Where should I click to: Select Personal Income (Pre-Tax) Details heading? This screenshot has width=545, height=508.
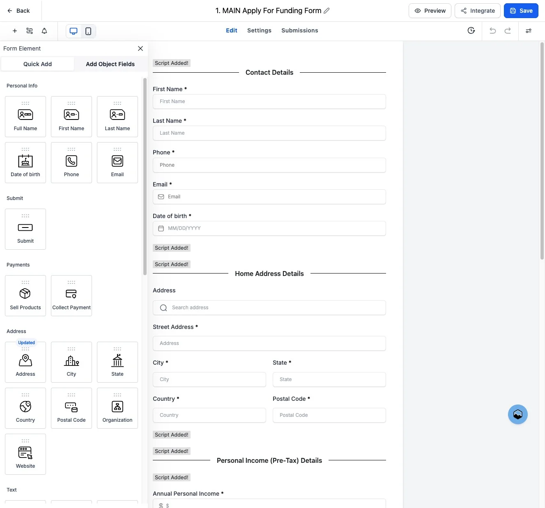point(269,460)
